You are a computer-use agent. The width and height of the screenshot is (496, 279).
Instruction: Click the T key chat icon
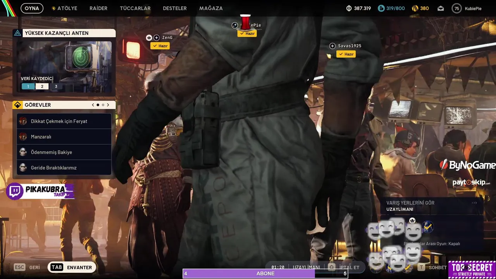coord(421,267)
